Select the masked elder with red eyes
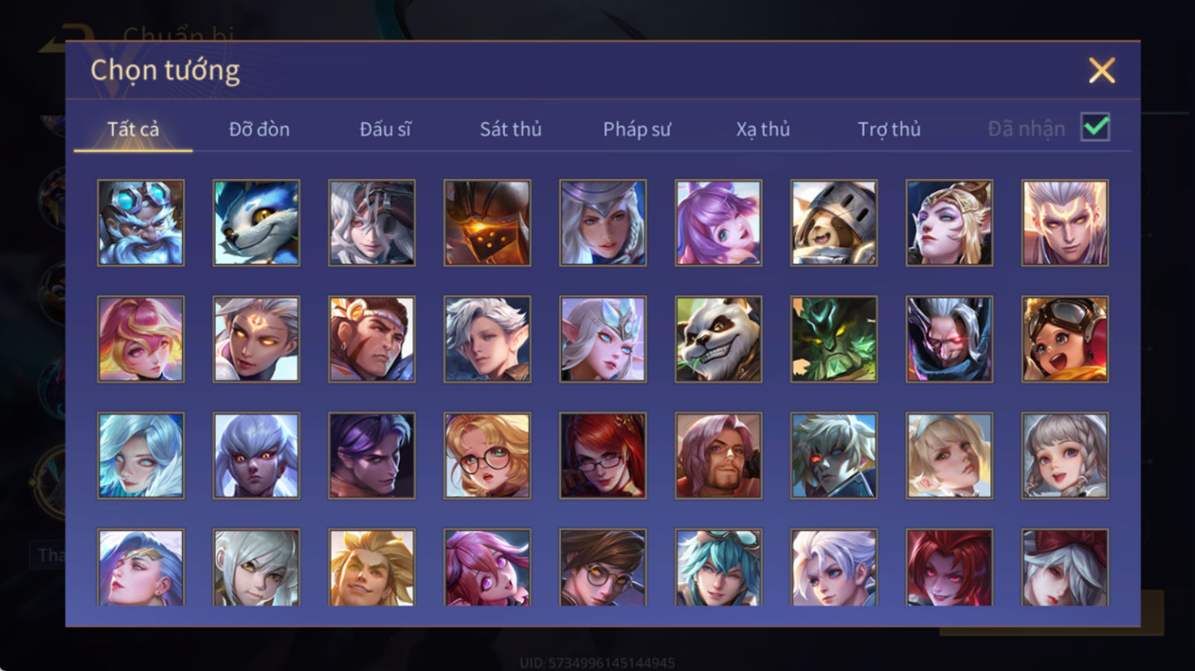This screenshot has height=671, width=1195. tap(950, 339)
